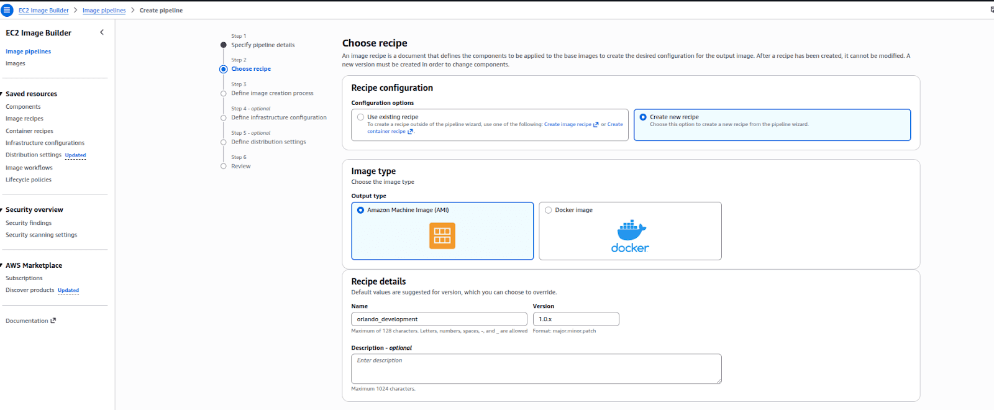Open Security scanning settings in sidebar

[x=42, y=235]
